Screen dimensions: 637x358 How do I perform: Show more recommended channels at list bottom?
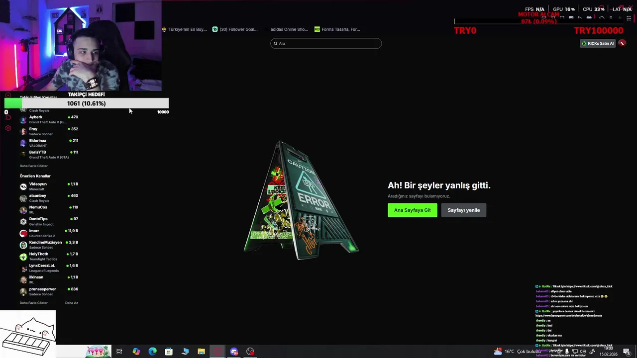coord(34,303)
